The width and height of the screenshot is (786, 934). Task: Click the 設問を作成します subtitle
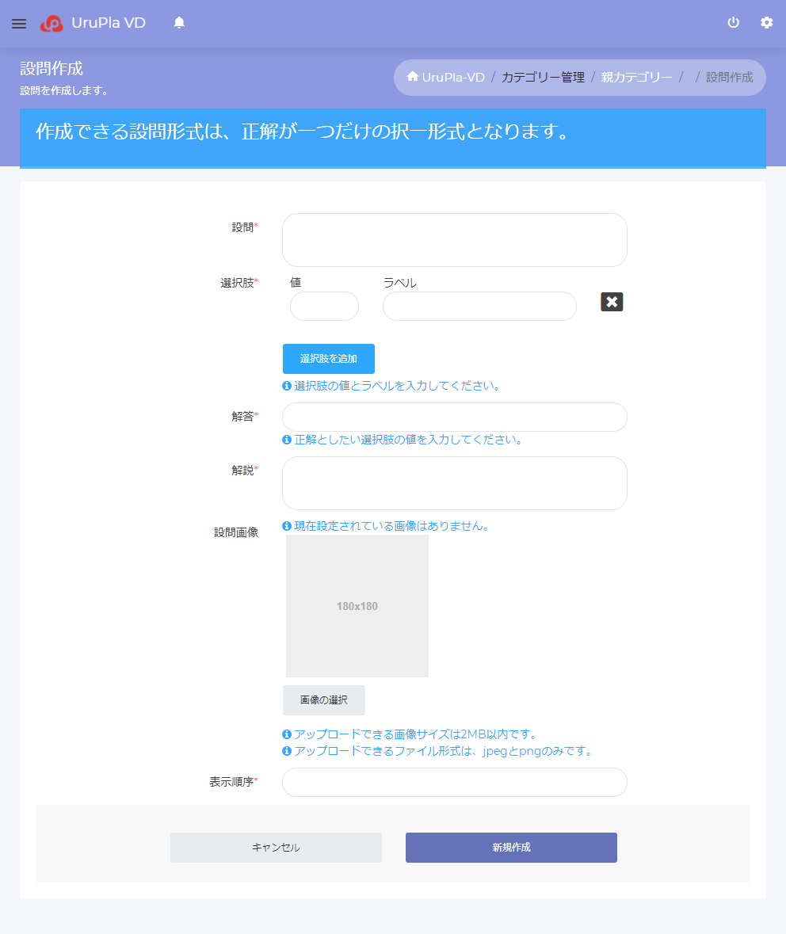pyautogui.click(x=63, y=90)
